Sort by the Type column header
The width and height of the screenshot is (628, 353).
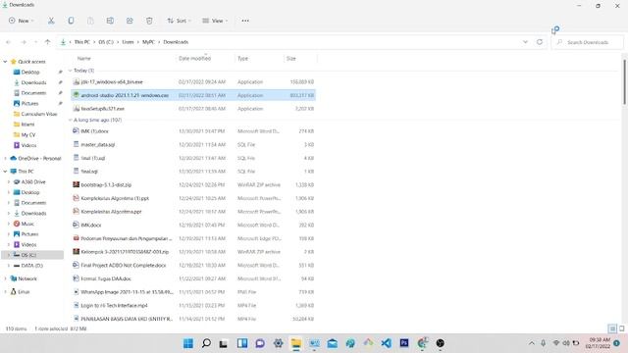click(x=242, y=59)
